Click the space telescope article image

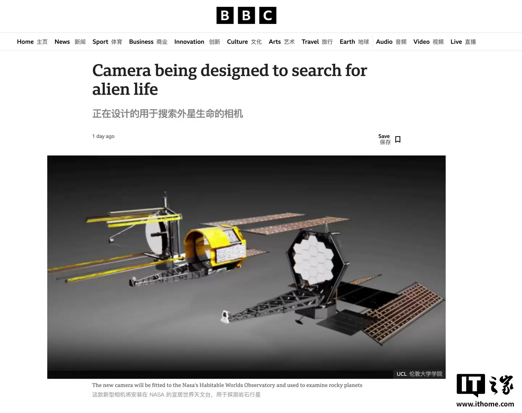click(246, 267)
